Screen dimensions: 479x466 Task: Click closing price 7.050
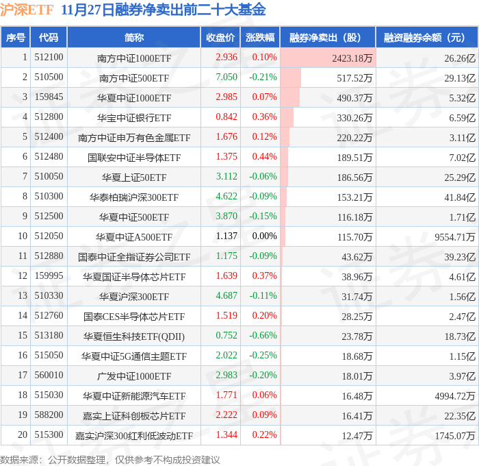(226, 77)
